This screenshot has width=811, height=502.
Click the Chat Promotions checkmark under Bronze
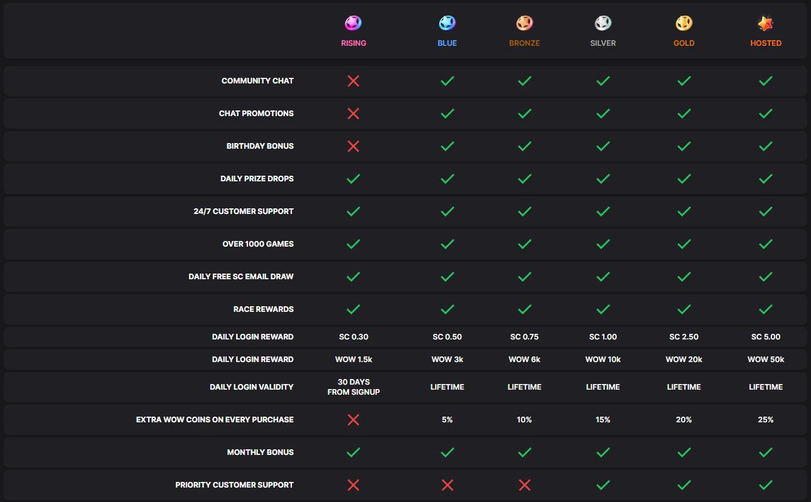[525, 114]
